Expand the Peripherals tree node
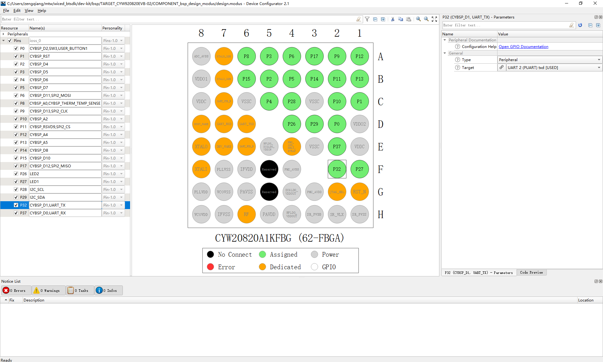This screenshot has height=362, width=603. 3,34
